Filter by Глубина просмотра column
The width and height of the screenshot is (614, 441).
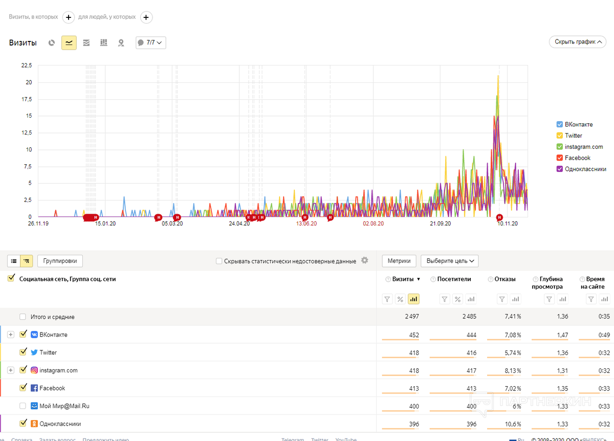point(549,299)
